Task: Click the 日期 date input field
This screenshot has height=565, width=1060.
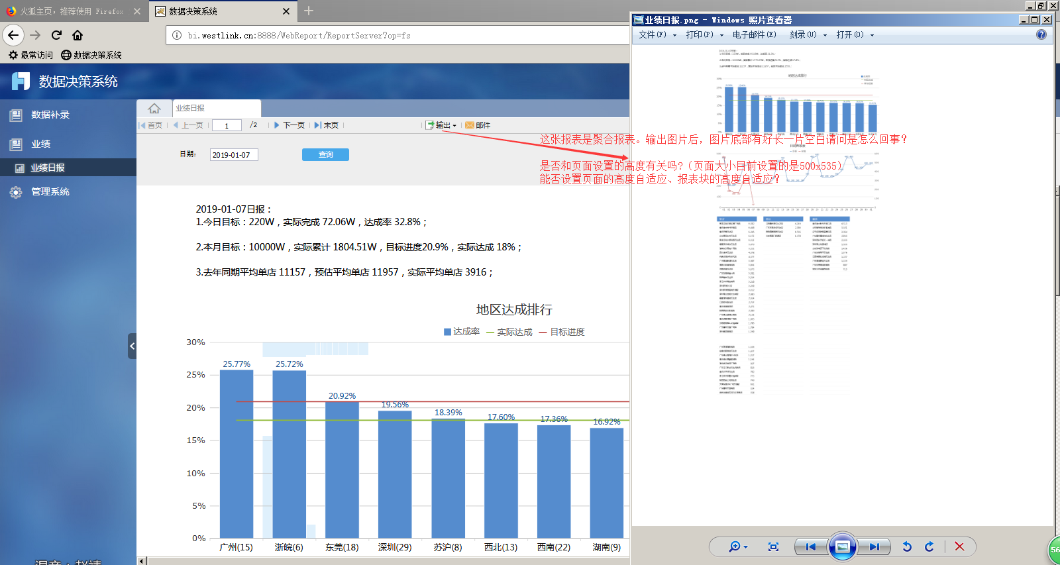Action: click(233, 155)
